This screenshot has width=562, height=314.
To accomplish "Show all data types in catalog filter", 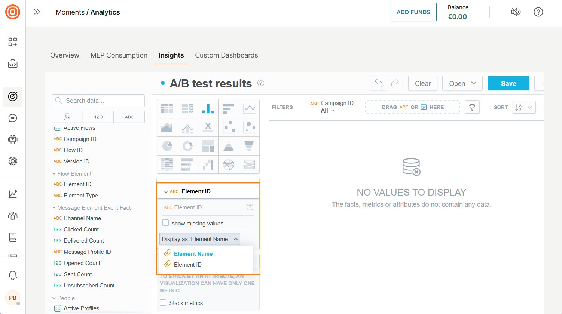I will click(67, 117).
